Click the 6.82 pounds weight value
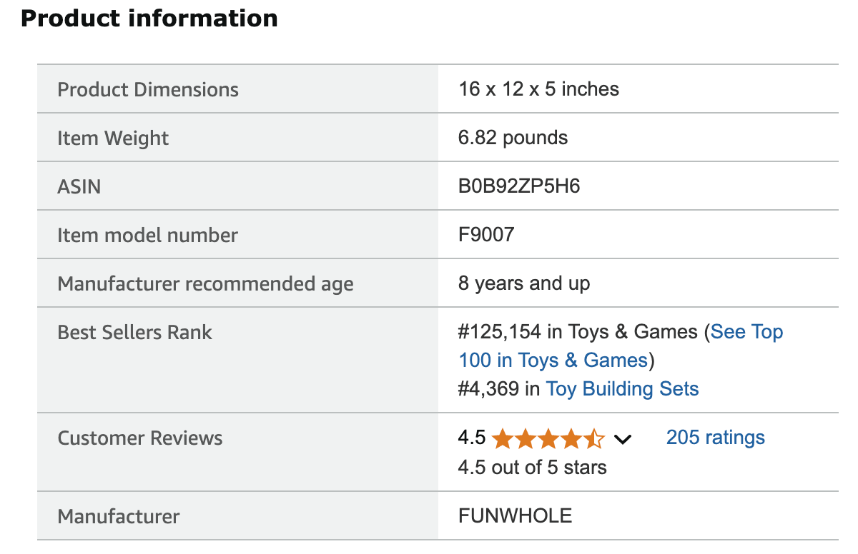This screenshot has height=554, width=858. (513, 138)
